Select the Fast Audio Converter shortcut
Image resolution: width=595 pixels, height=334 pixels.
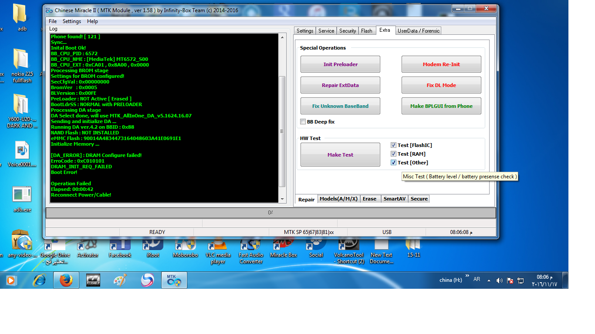pos(251,251)
